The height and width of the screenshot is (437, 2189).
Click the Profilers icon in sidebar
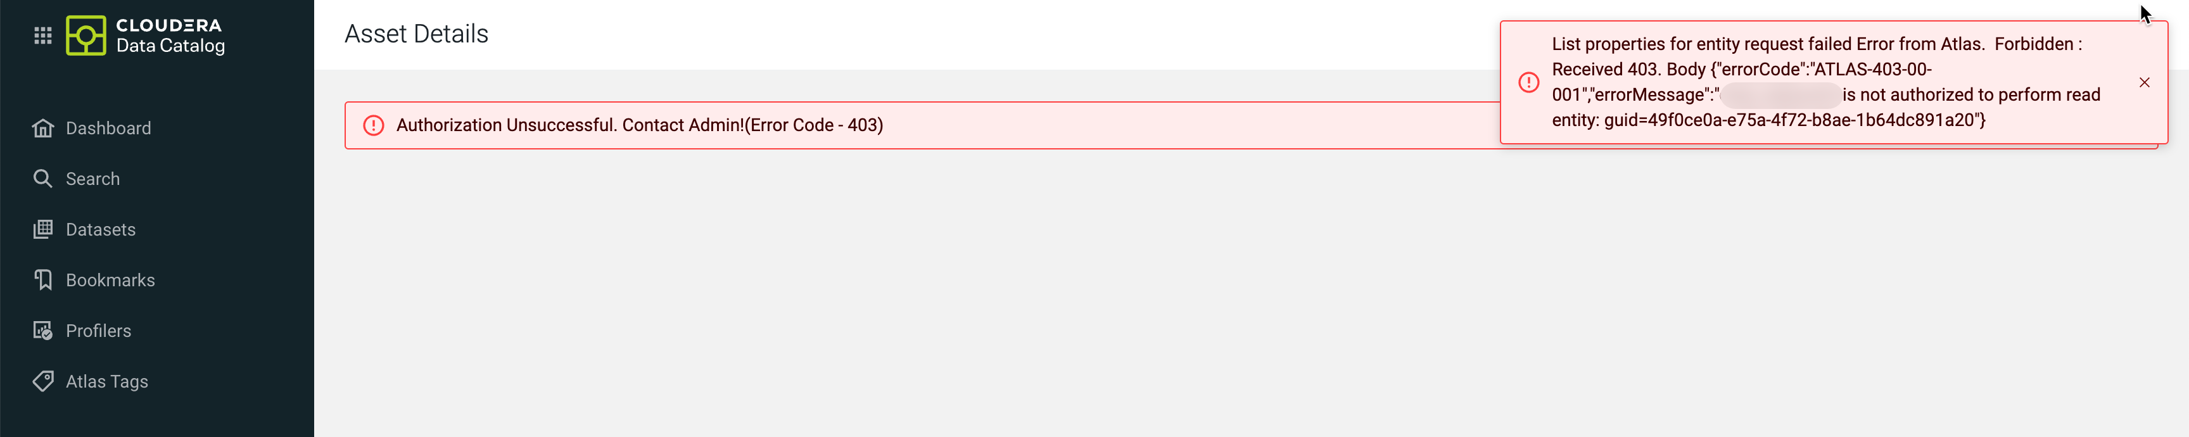42,331
